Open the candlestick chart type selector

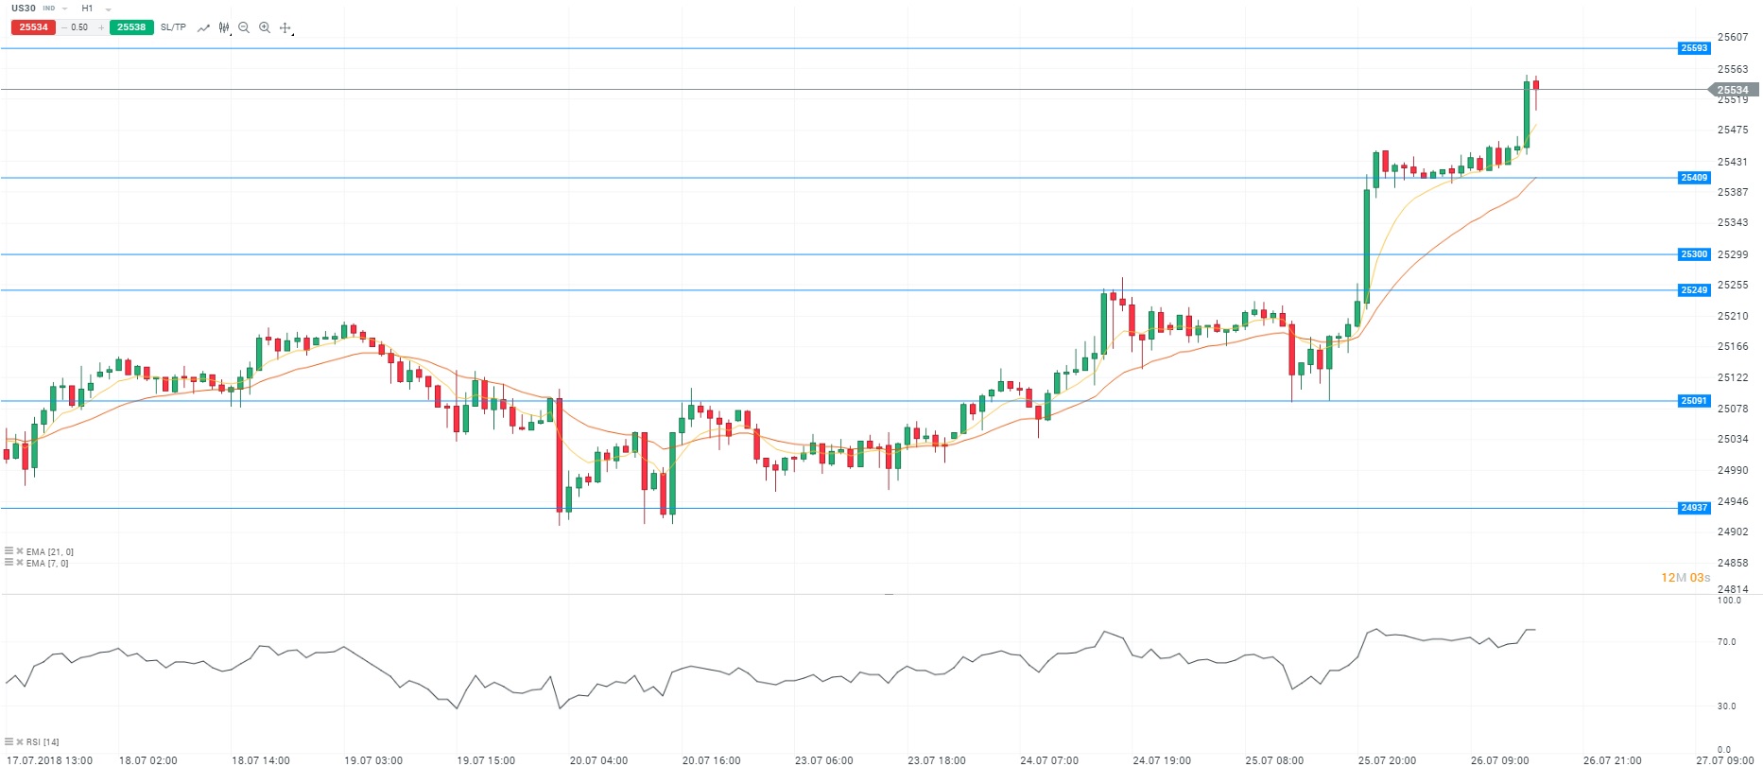(x=224, y=27)
